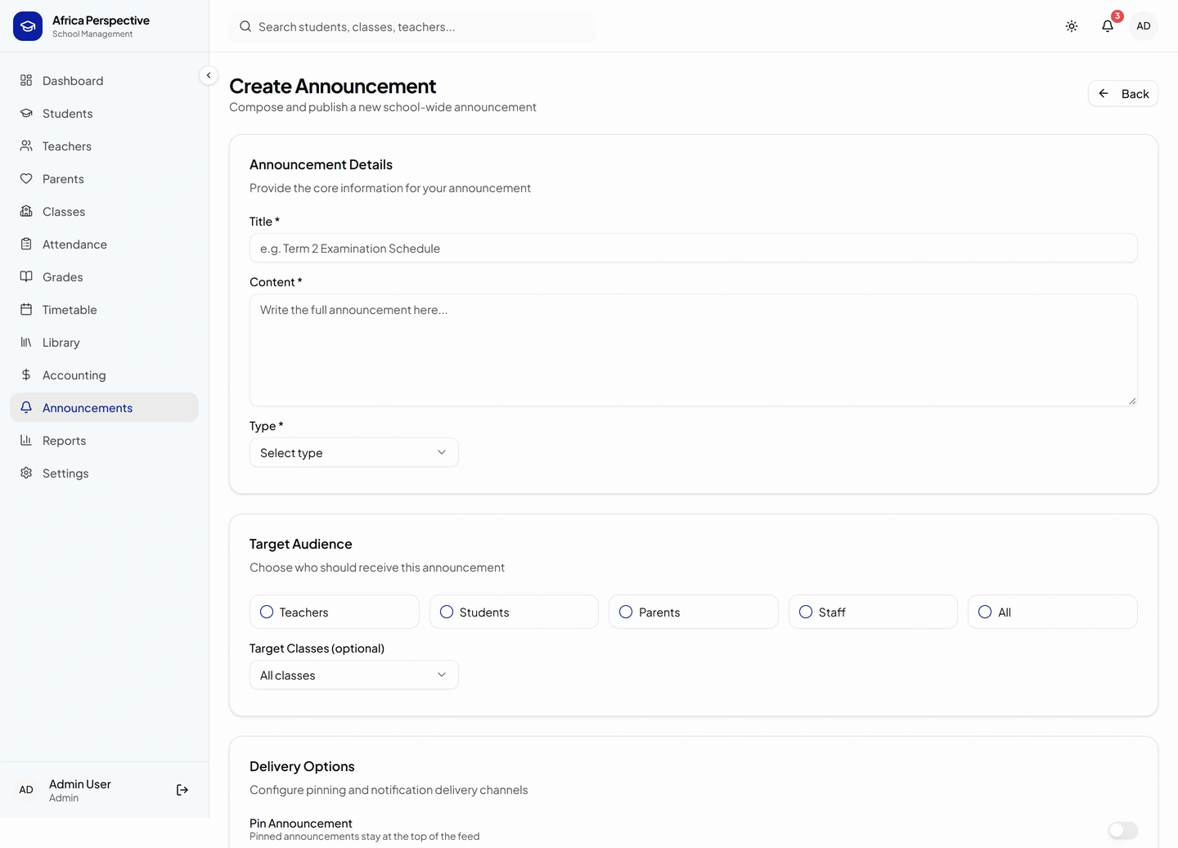Navigate to Attendance page
This screenshot has height=848, width=1178.
click(x=104, y=244)
